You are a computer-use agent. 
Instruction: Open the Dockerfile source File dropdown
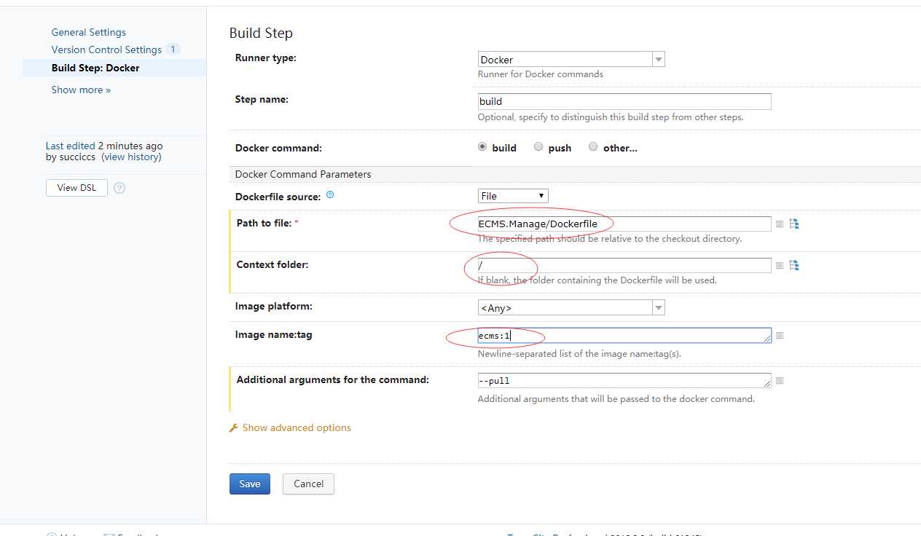(513, 196)
